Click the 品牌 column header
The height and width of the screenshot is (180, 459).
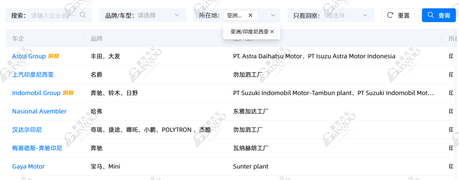click(x=96, y=38)
